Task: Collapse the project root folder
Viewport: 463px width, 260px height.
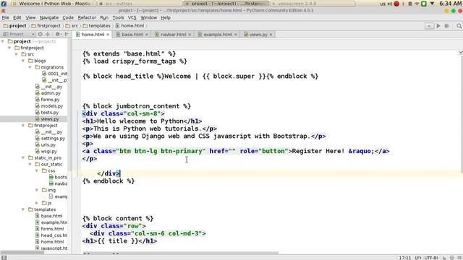Action: (x=3, y=41)
